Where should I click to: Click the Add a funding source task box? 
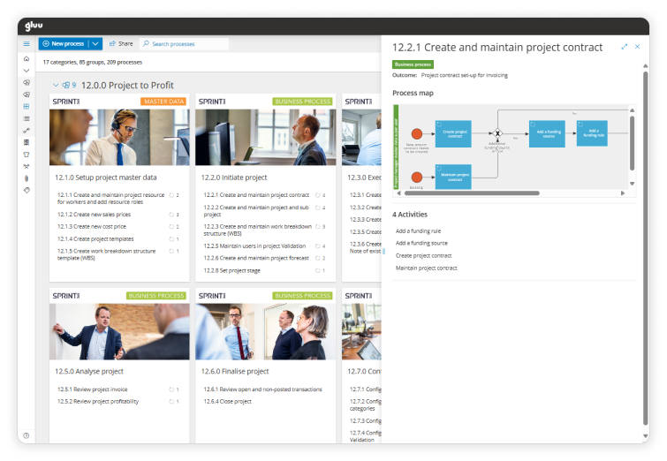coord(547,134)
